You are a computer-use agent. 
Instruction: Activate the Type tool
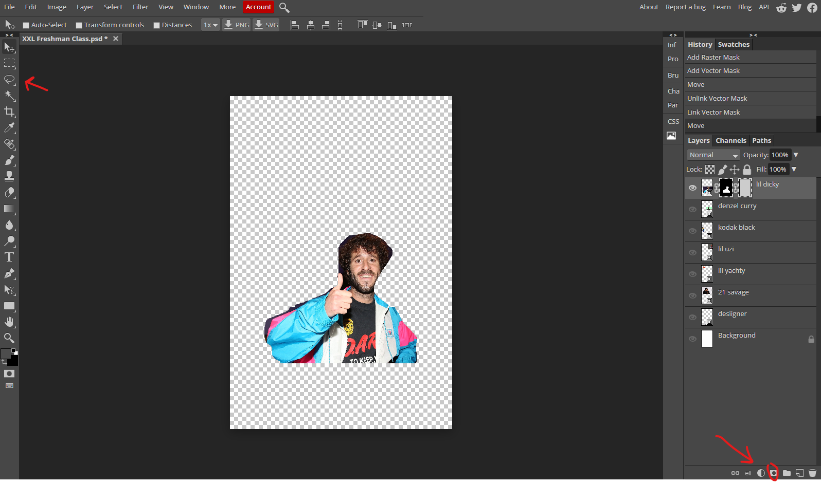point(9,257)
